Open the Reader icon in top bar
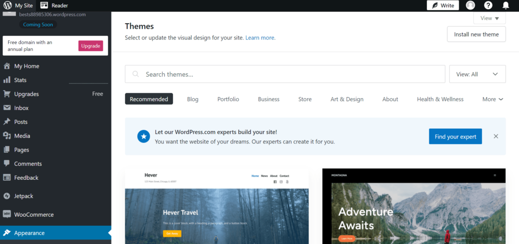Screen dimensions: 519x244 [44, 5]
